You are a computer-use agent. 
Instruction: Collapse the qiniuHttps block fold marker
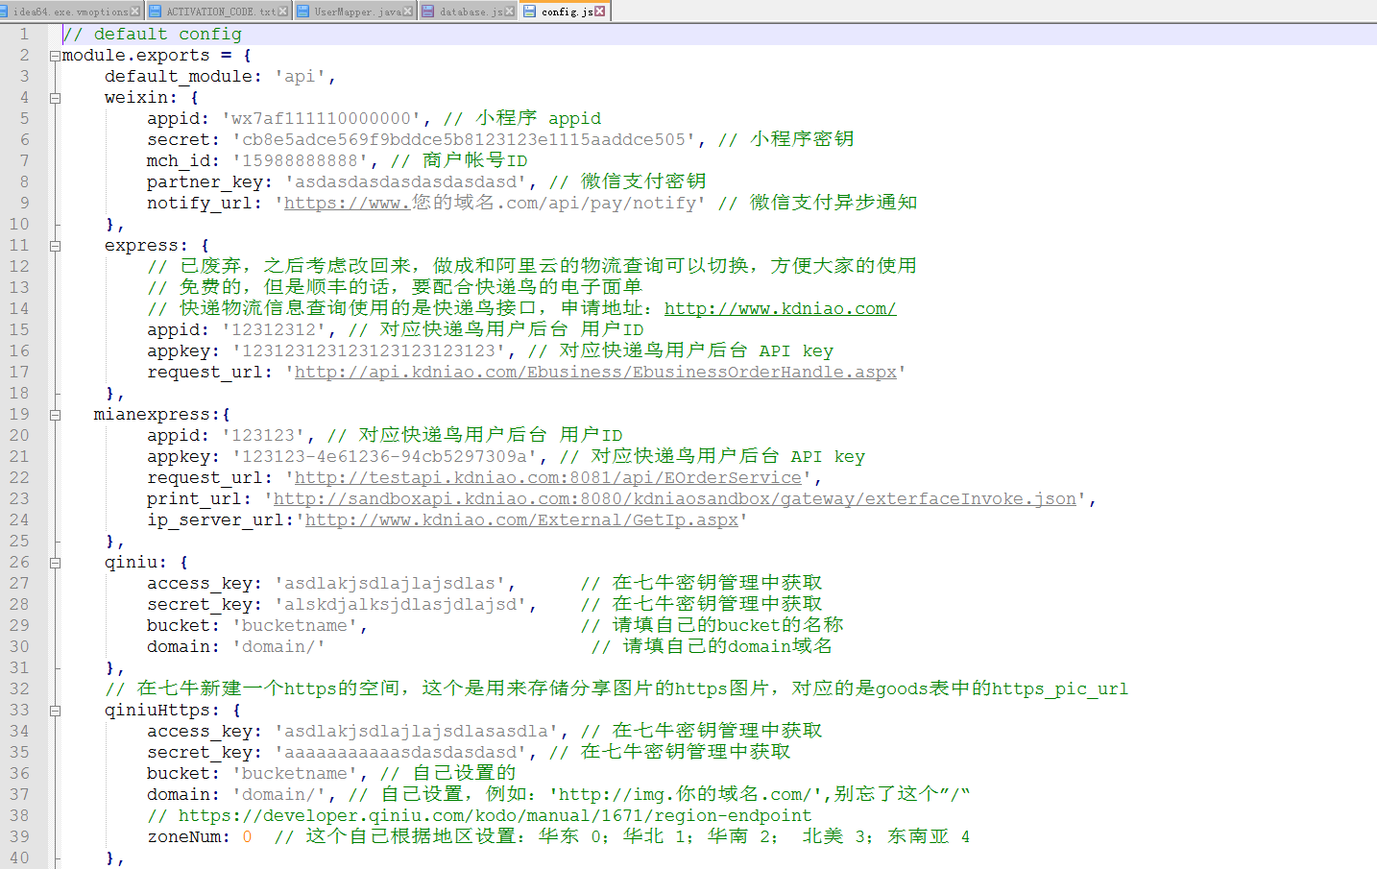click(x=56, y=711)
